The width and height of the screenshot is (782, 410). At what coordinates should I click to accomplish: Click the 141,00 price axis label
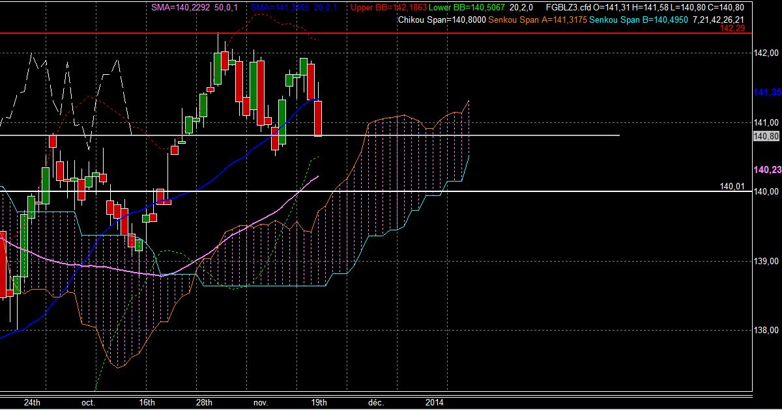(x=766, y=122)
